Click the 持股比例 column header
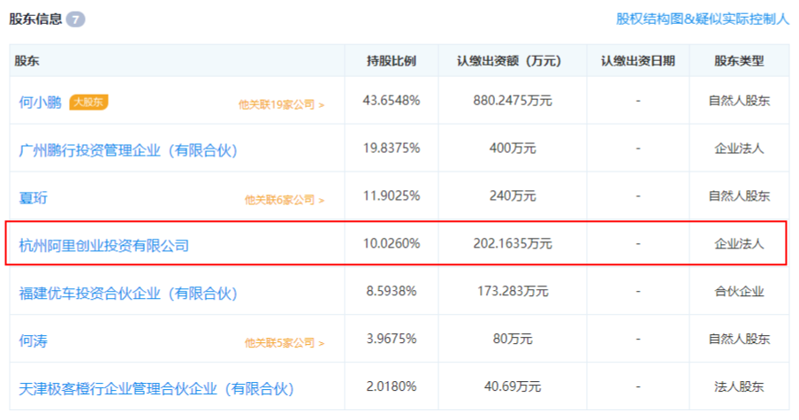This screenshot has height=420, width=799. click(392, 61)
